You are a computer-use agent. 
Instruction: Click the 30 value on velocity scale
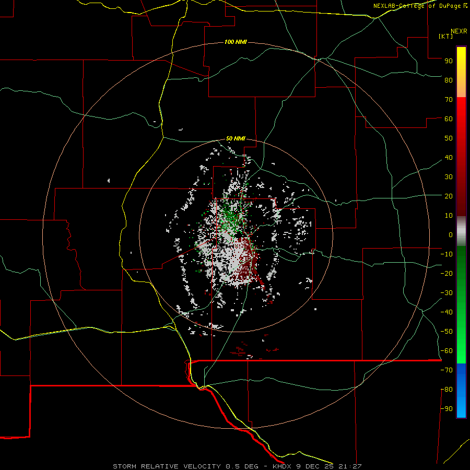click(x=449, y=177)
